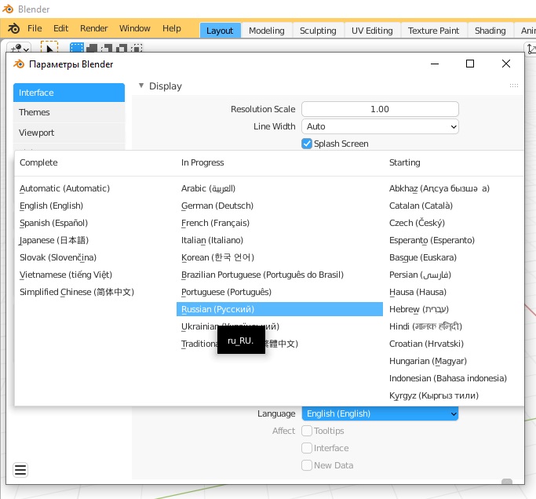The height and width of the screenshot is (499, 536).
Task: Choose Arabic language
Action: tap(208, 188)
